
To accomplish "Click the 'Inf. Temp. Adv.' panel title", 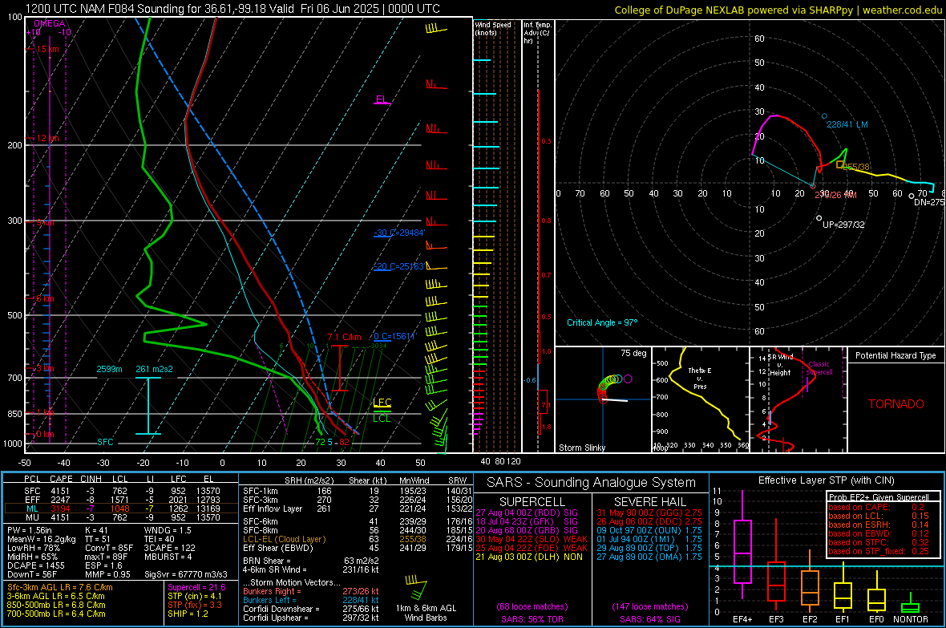I will point(537,33).
